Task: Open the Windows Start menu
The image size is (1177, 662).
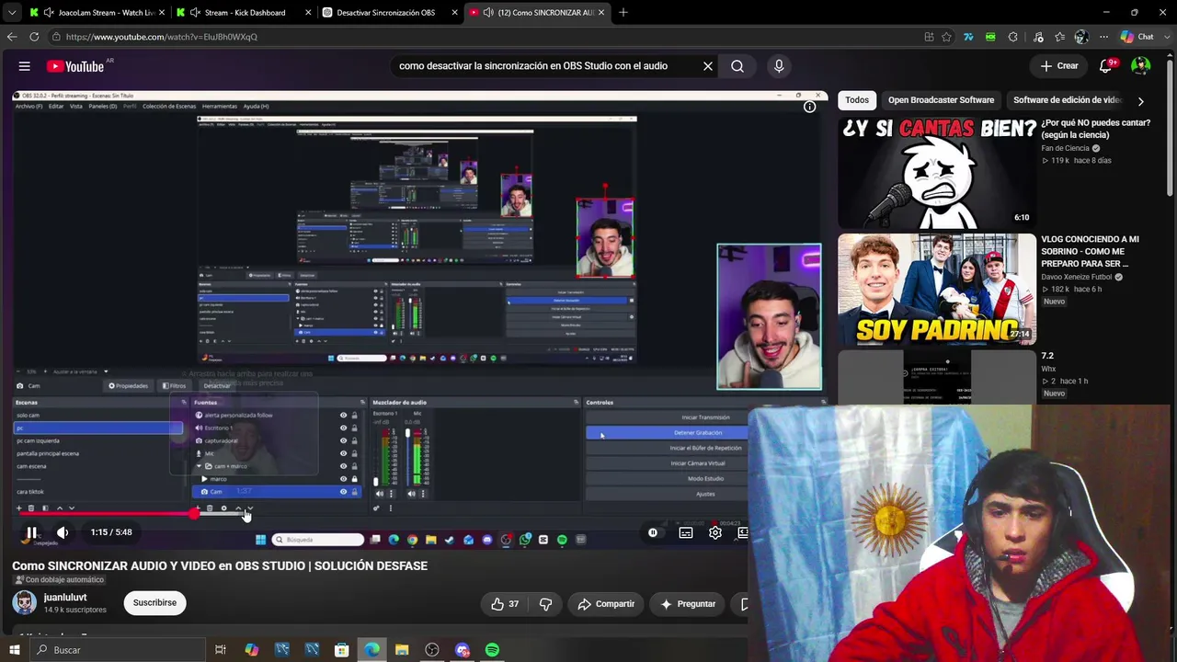Action: 15,650
